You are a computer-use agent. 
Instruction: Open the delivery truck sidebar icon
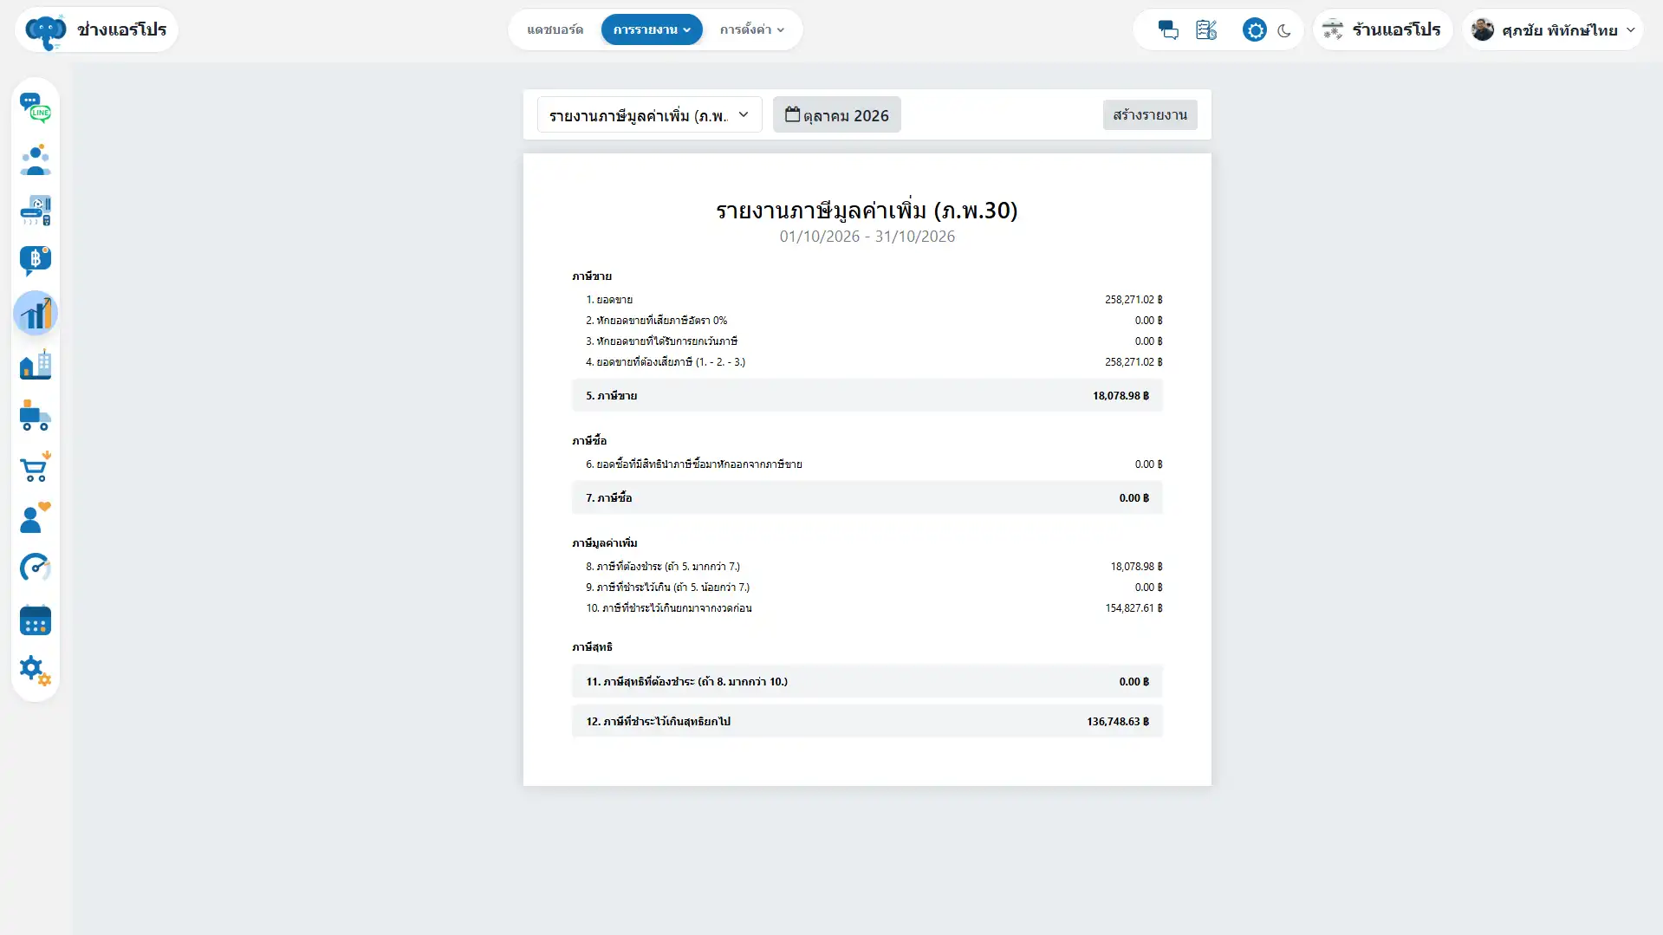point(36,416)
